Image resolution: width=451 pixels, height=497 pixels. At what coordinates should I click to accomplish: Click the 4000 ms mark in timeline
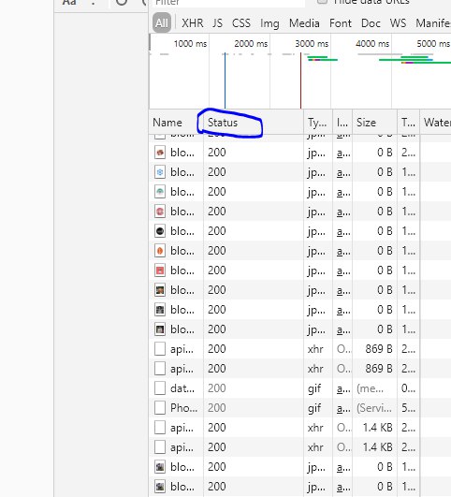[372, 43]
